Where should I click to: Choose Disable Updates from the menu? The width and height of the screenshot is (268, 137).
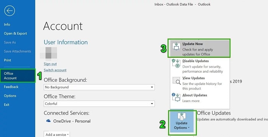point(200,66)
